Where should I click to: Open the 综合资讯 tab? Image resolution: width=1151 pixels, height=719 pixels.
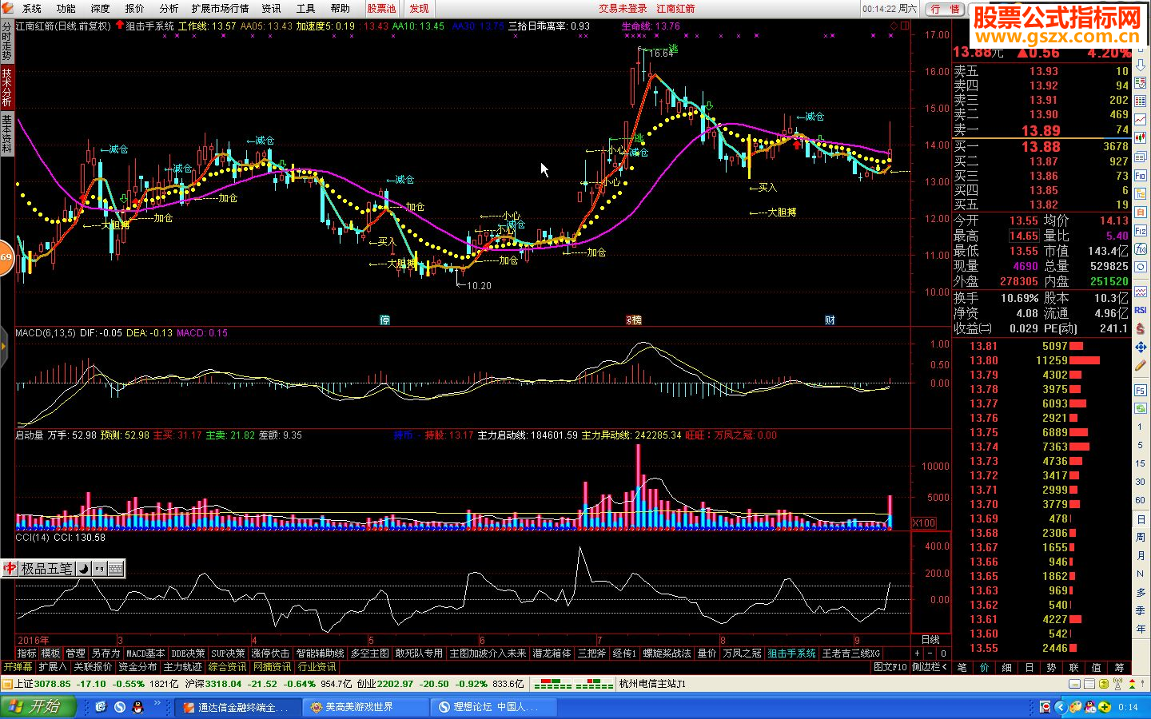228,667
